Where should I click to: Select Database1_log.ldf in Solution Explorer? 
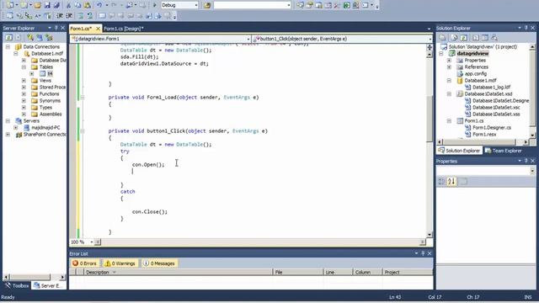[491, 88]
